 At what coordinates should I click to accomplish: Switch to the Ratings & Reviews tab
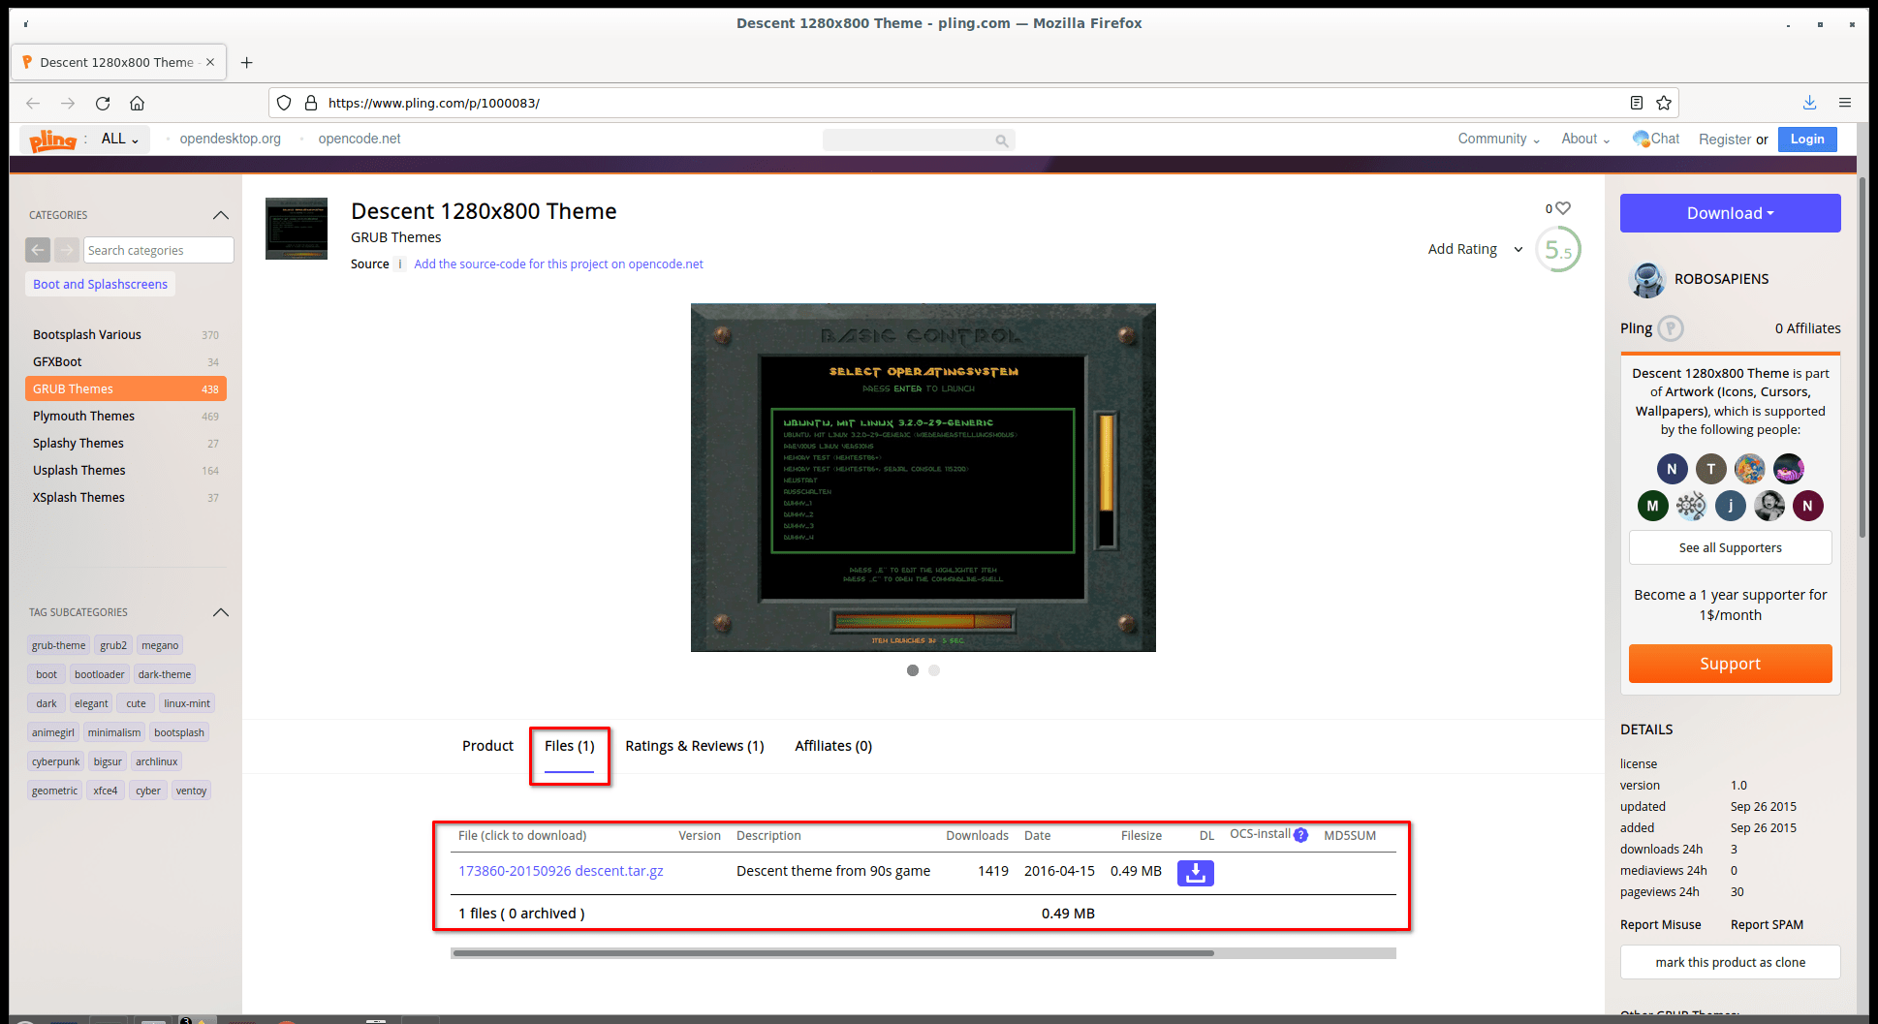point(694,746)
